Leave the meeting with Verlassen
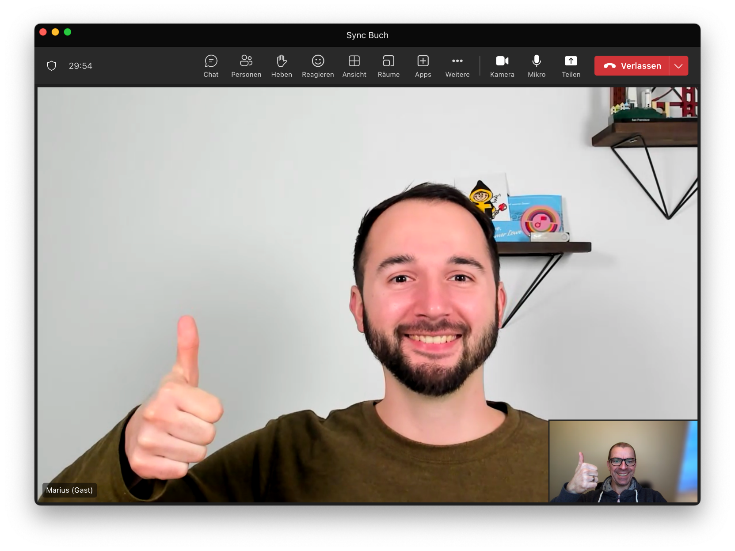Screen dimensions: 735x551 coord(632,66)
